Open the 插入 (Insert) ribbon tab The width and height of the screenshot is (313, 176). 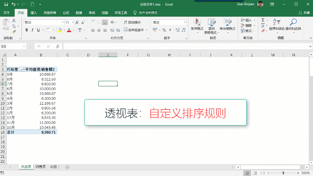point(34,13)
